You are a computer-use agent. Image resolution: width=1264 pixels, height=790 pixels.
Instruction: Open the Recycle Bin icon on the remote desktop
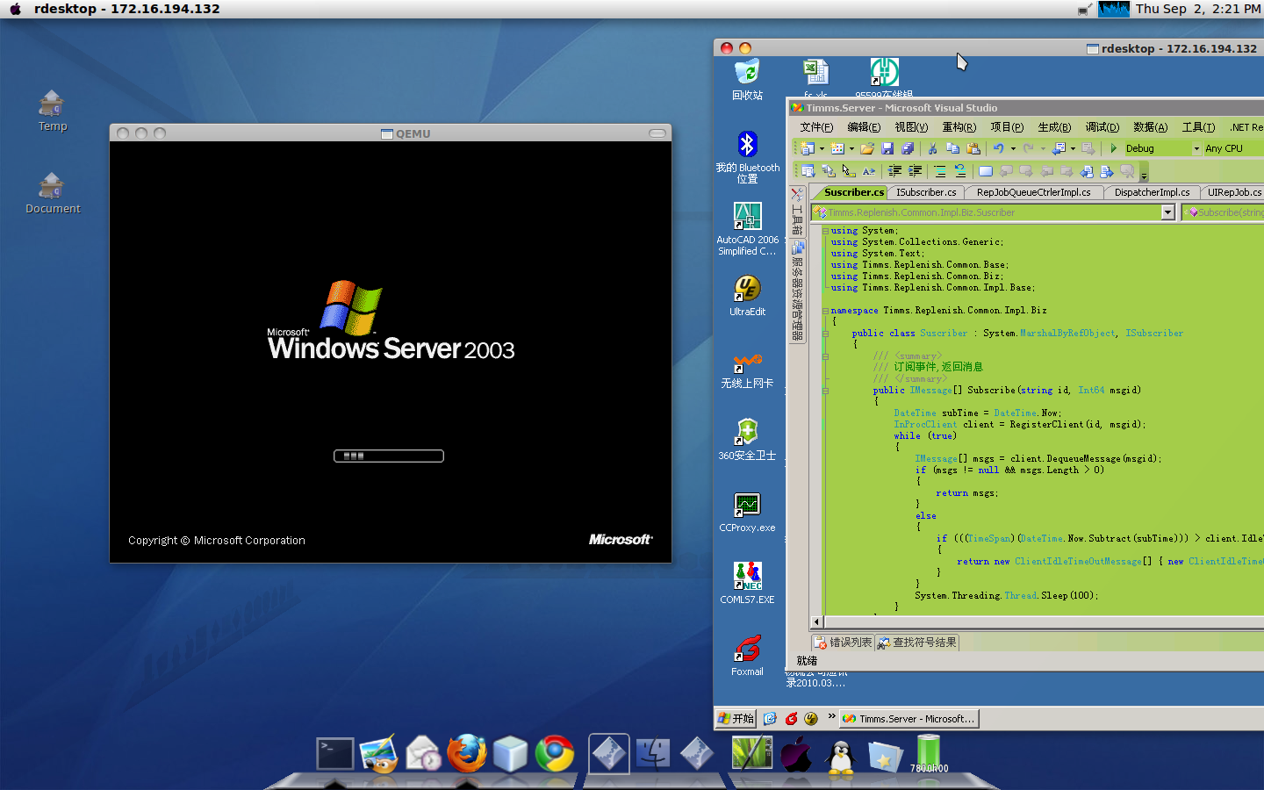tap(747, 79)
